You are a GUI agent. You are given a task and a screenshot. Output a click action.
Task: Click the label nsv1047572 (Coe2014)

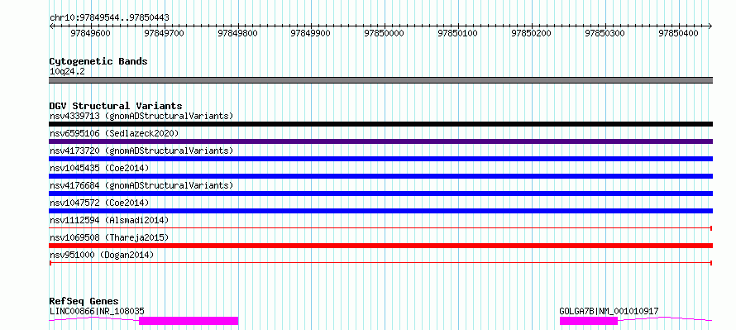pos(99,203)
